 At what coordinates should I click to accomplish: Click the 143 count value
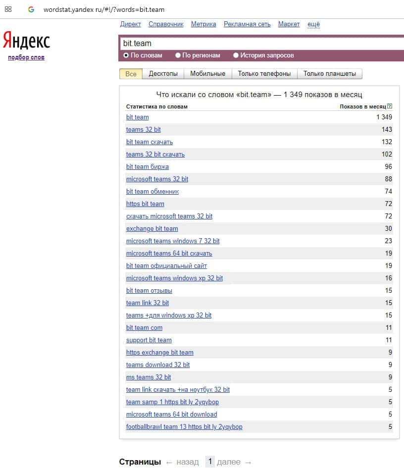[x=387, y=130]
